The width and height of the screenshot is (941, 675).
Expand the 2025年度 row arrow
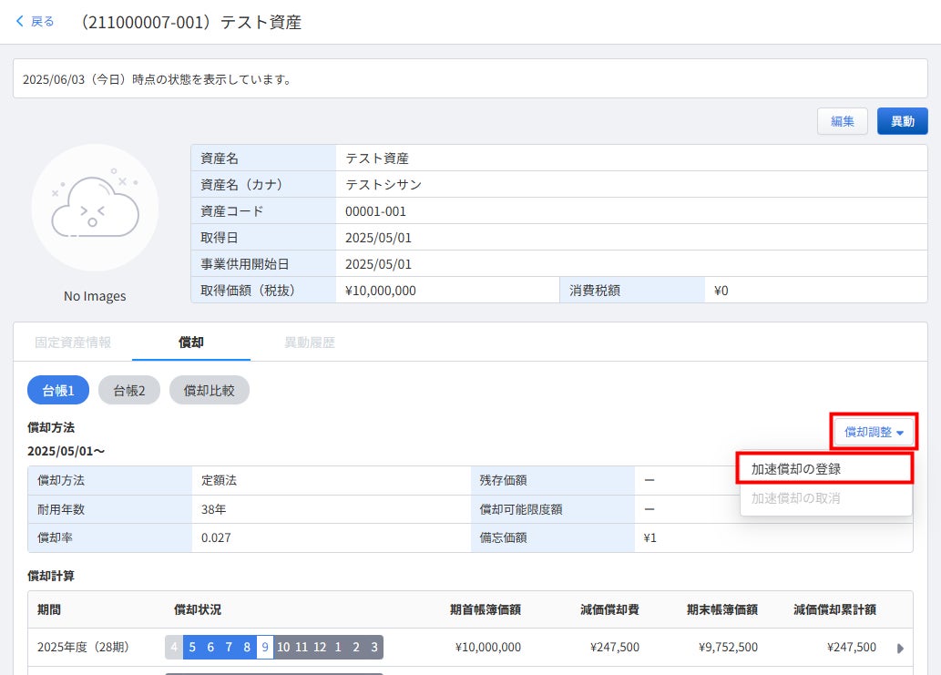[900, 648]
